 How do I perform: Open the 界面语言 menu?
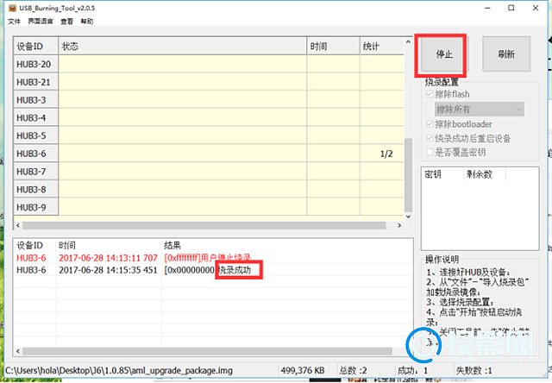(x=39, y=21)
